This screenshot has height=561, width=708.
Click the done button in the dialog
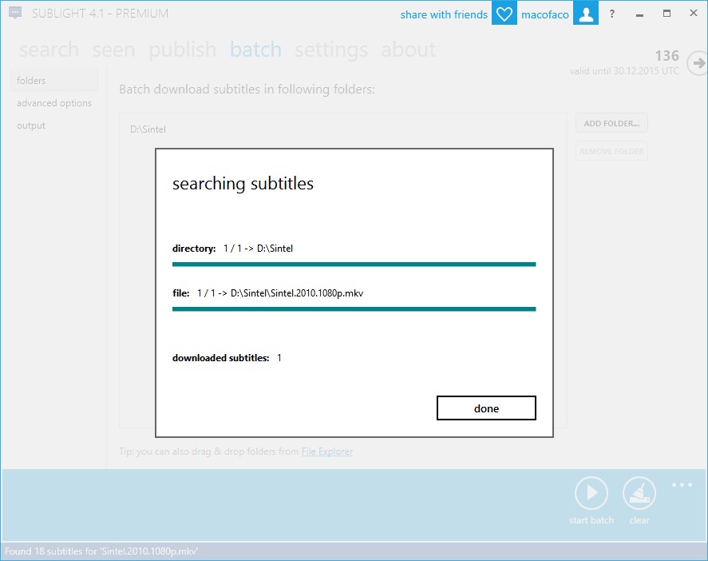(486, 408)
